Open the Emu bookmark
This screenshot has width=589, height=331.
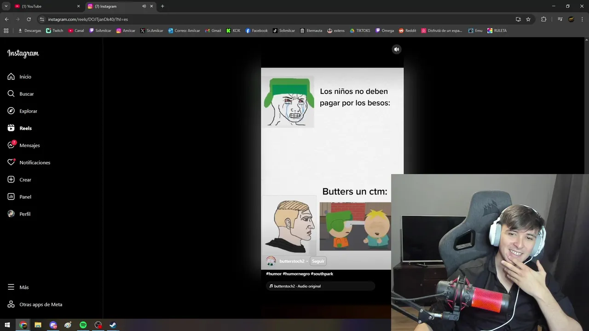click(x=475, y=31)
